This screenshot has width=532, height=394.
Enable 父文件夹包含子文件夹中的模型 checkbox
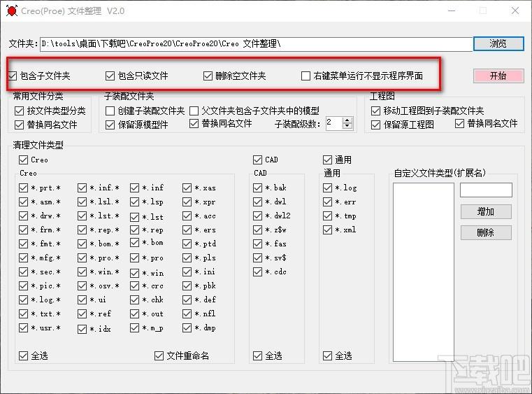point(194,111)
